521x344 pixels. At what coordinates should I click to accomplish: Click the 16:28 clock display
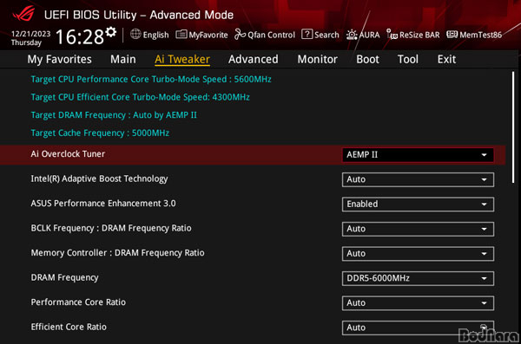click(80, 36)
